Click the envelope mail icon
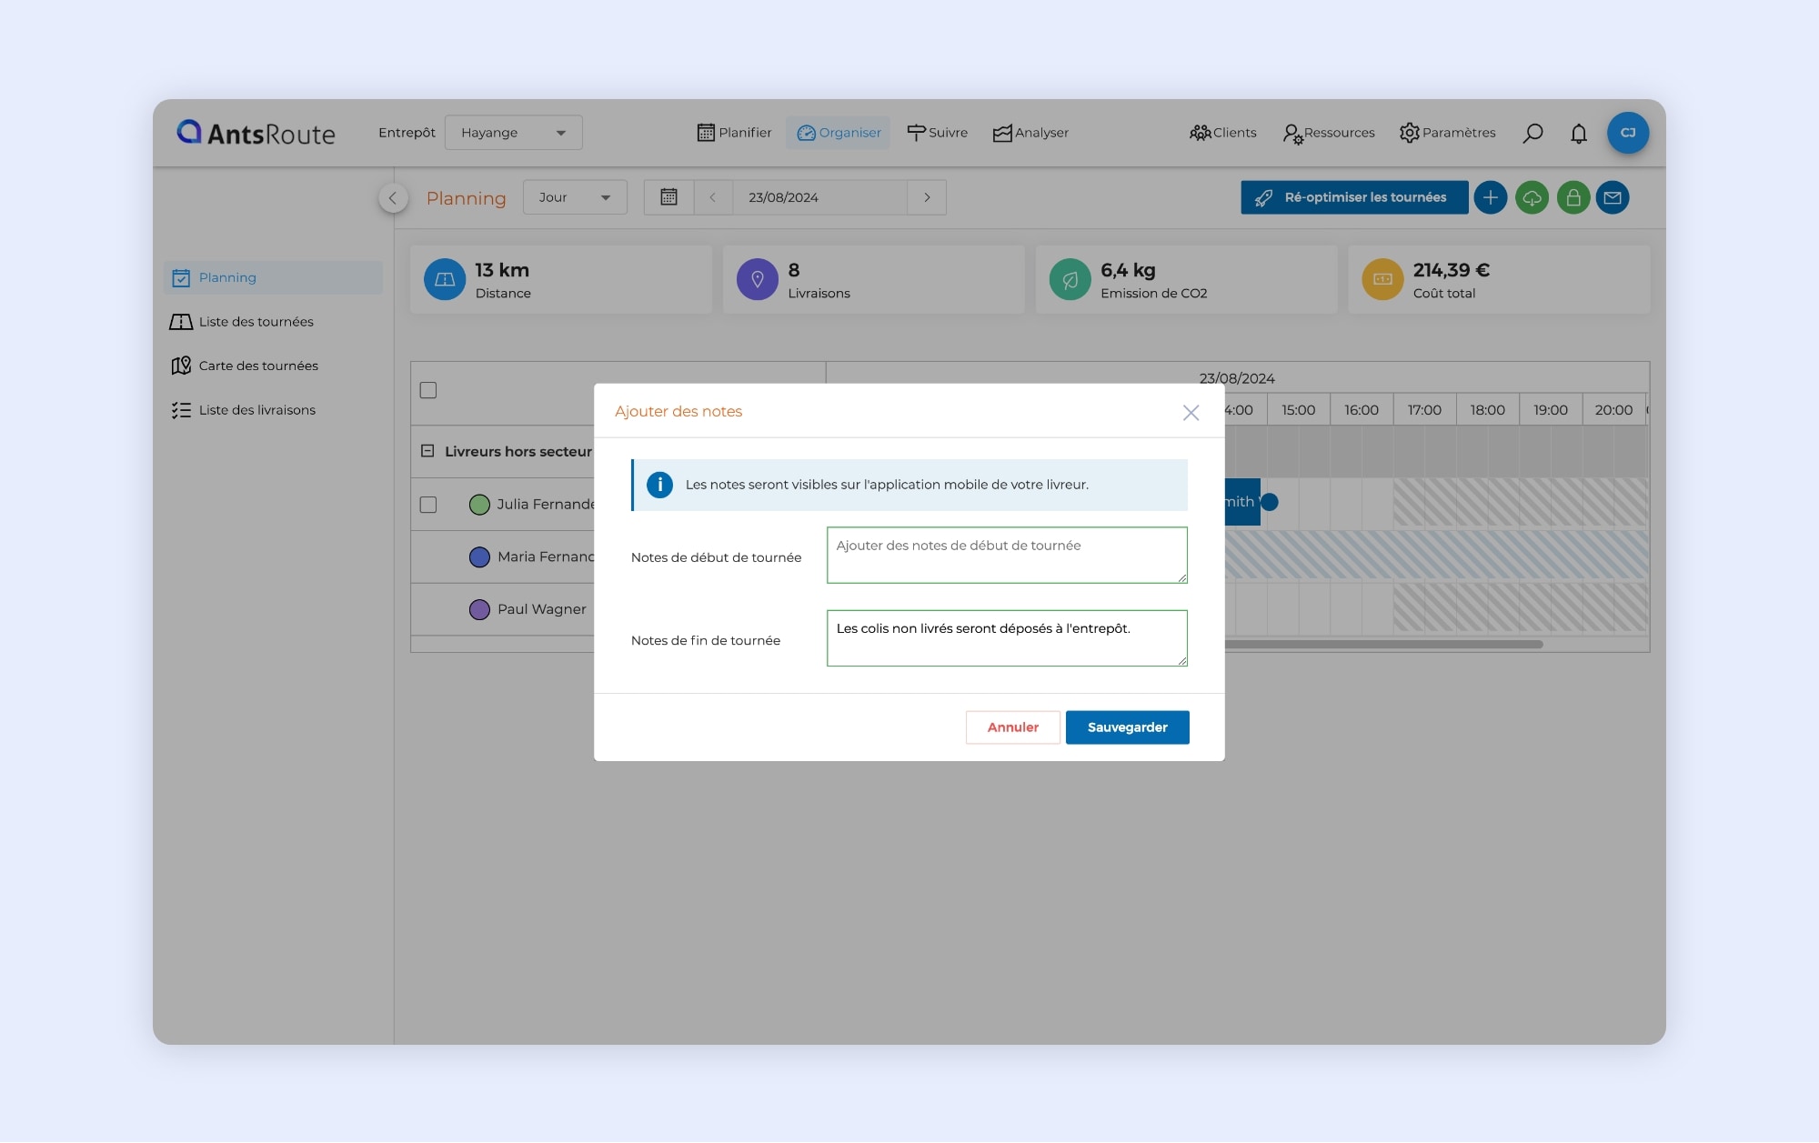Screen dimensions: 1819x1143 coord(1613,197)
